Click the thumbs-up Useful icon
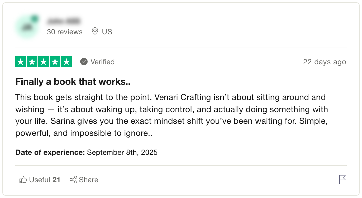 tap(23, 180)
